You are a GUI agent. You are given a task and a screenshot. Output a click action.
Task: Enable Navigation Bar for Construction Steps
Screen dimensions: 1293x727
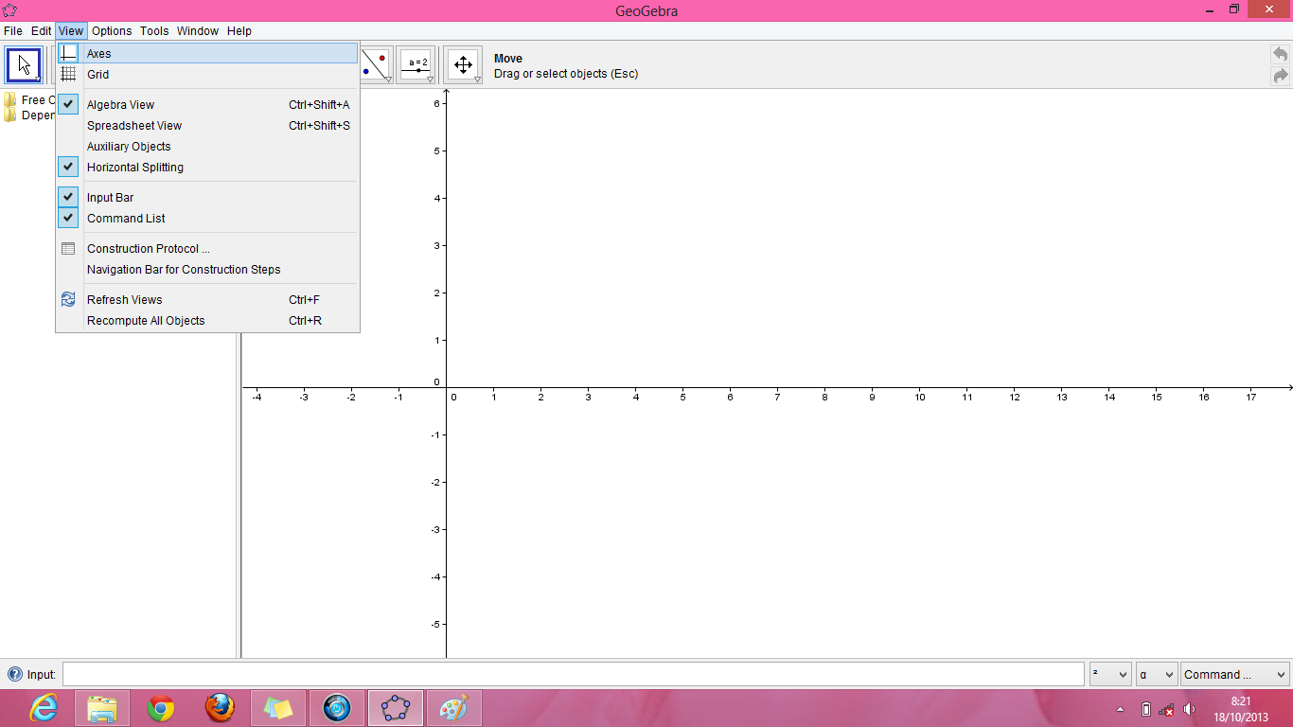[207, 270]
